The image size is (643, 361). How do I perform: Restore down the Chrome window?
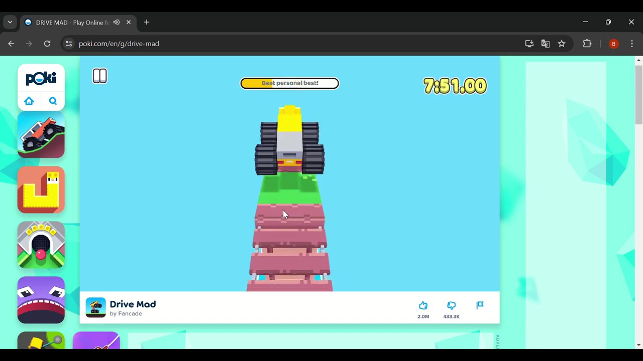click(608, 22)
